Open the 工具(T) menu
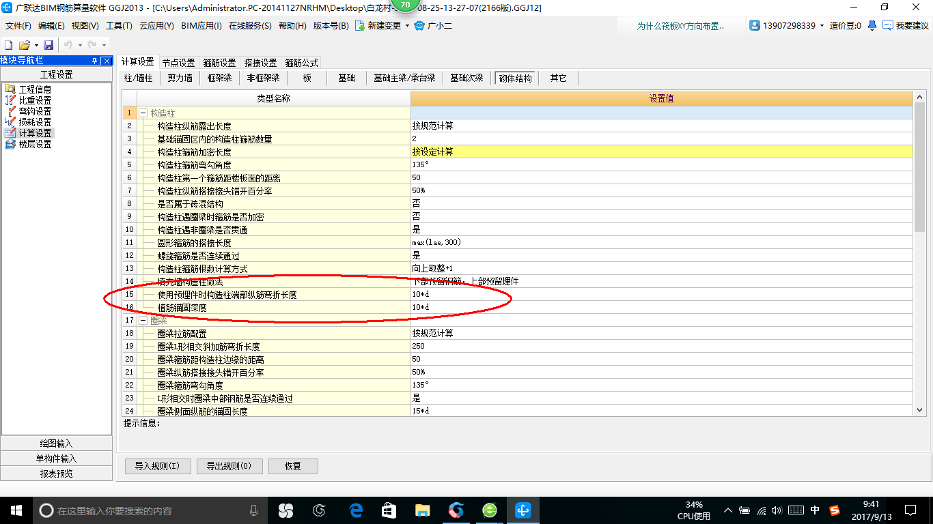Screen dimensions: 933x524 click(x=119, y=25)
